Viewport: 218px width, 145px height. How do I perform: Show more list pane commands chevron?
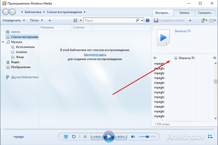[x=190, y=20]
